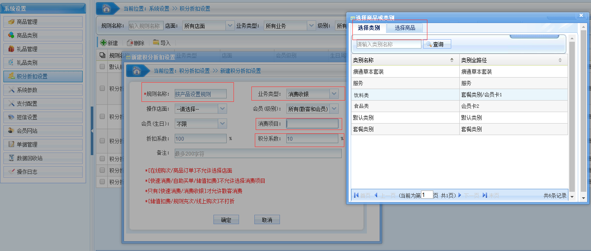Check the 默认 rule row checkbox

coord(102,66)
